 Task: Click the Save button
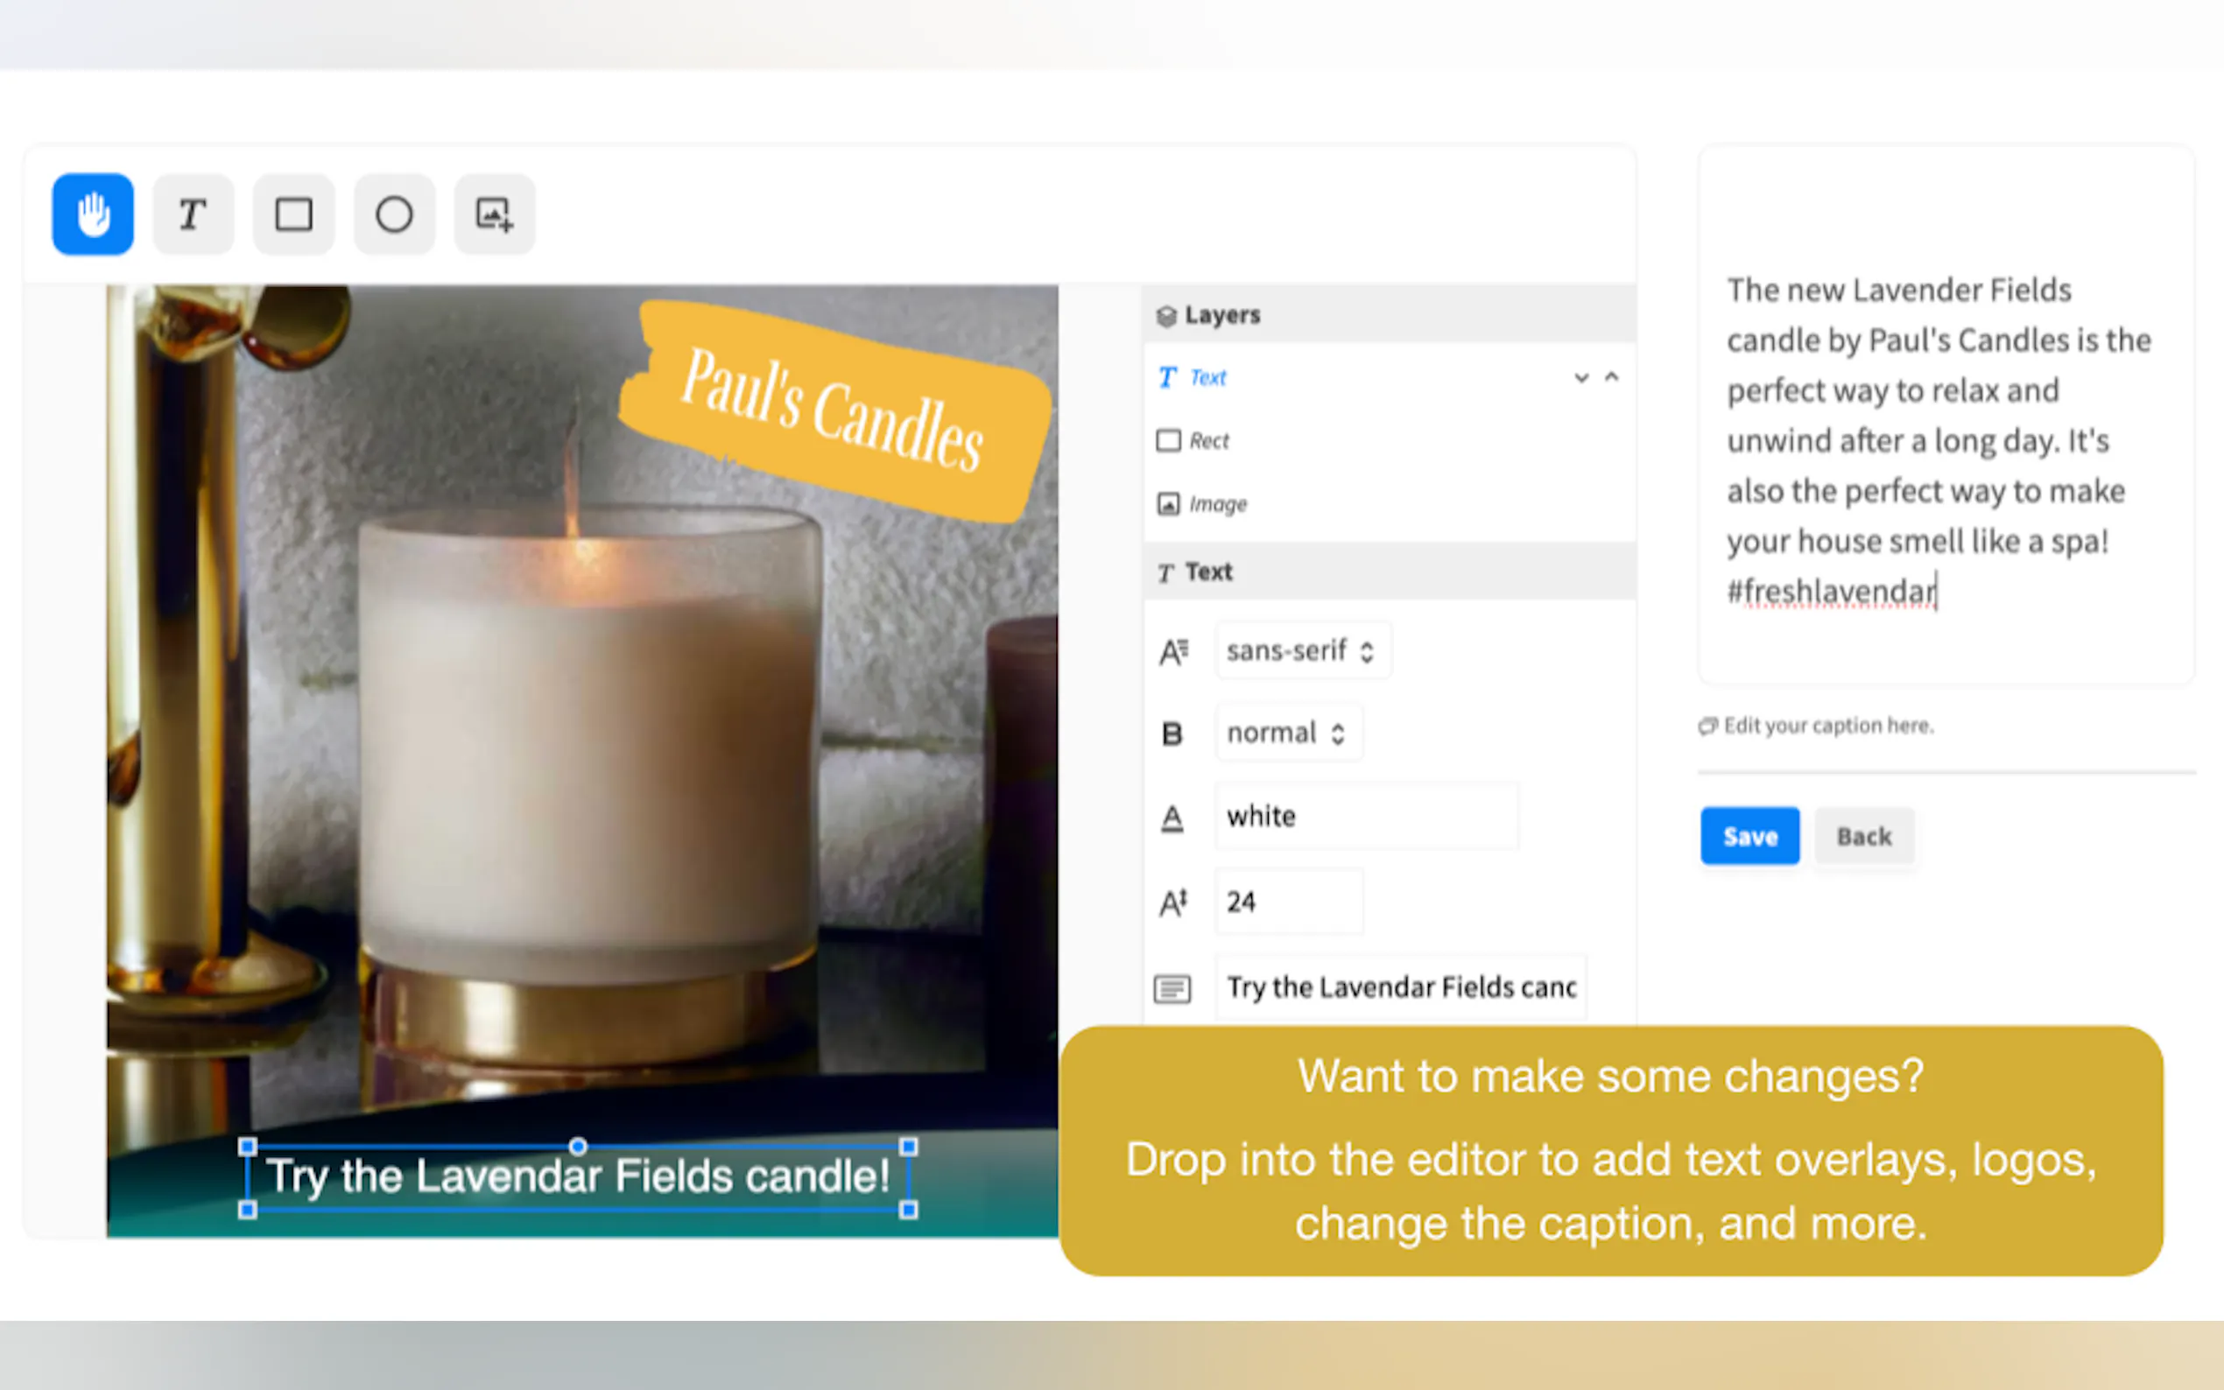1749,836
